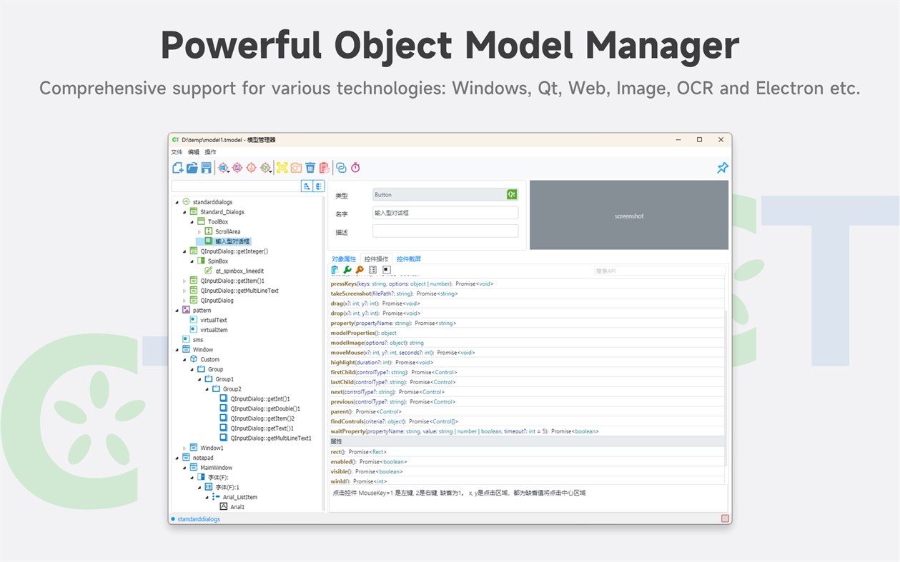Click the second red spy target icon
The image size is (900, 562).
(x=237, y=168)
